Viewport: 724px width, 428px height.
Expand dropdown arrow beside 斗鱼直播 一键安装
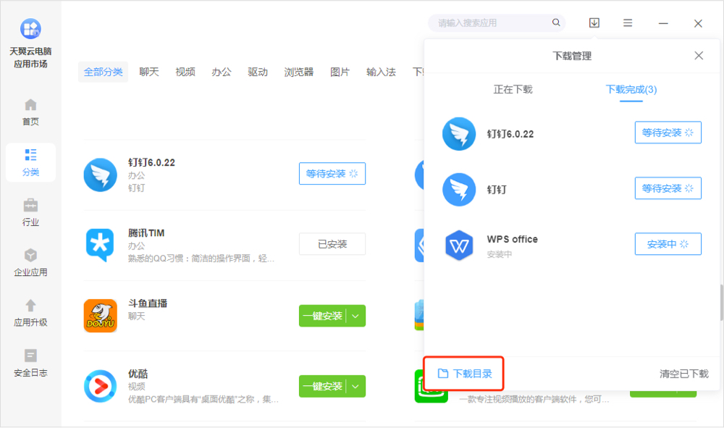click(355, 316)
